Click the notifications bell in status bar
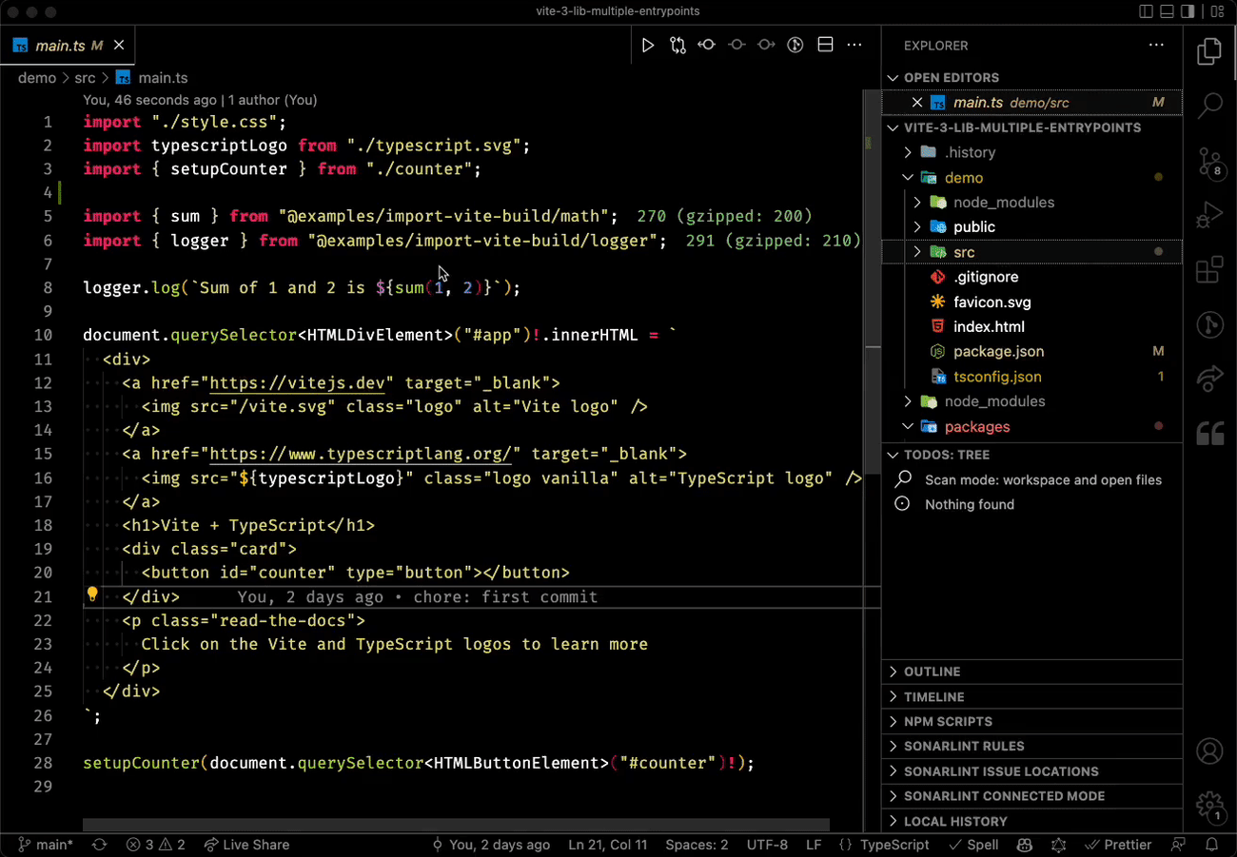Image resolution: width=1237 pixels, height=857 pixels. [x=1211, y=845]
